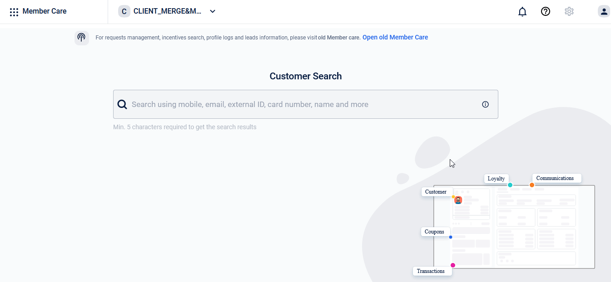The image size is (611, 282).
Task: Click the Transactions label in illustration
Action: tap(432, 271)
